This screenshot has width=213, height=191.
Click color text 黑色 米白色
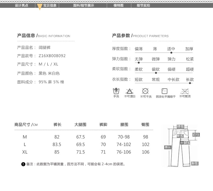49,73
